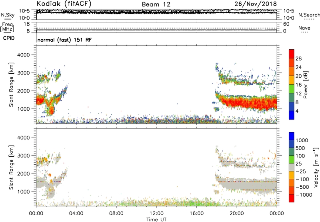The height and width of the screenshot is (222, 320).
Task: Click the "12" label on the power color bar
Action: pyautogui.click(x=298, y=94)
